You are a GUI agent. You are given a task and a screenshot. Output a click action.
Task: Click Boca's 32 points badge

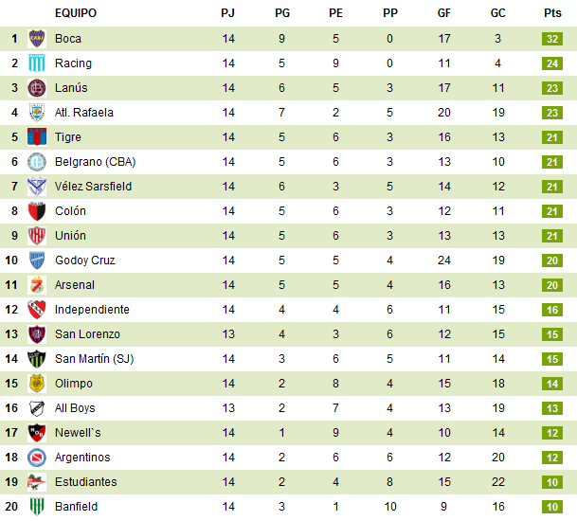[x=552, y=39]
